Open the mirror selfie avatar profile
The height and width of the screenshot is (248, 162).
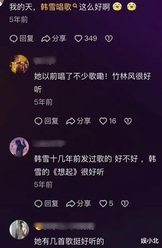pos(19,230)
